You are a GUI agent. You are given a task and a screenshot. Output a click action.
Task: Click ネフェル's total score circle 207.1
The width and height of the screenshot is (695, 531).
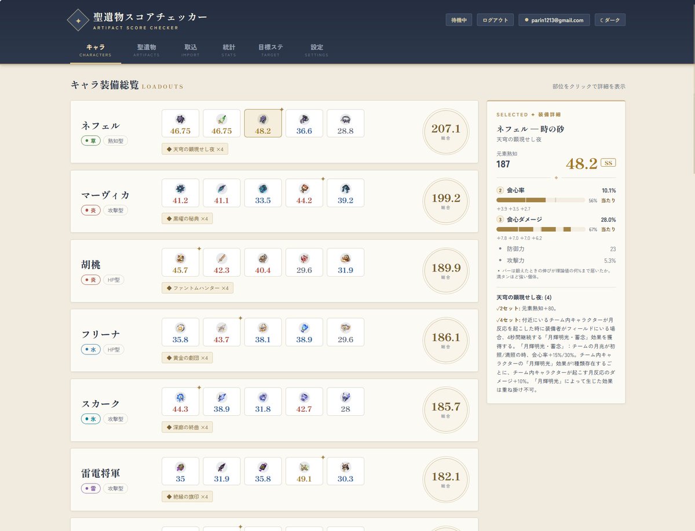click(446, 131)
